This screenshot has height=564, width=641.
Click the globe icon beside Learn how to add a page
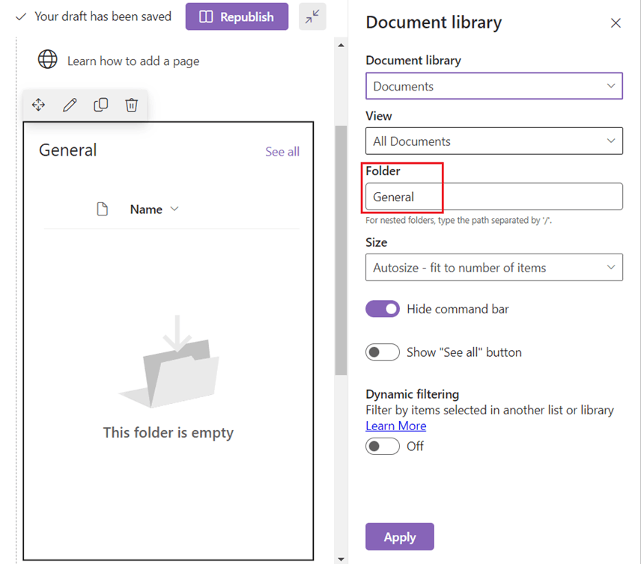[x=48, y=60]
